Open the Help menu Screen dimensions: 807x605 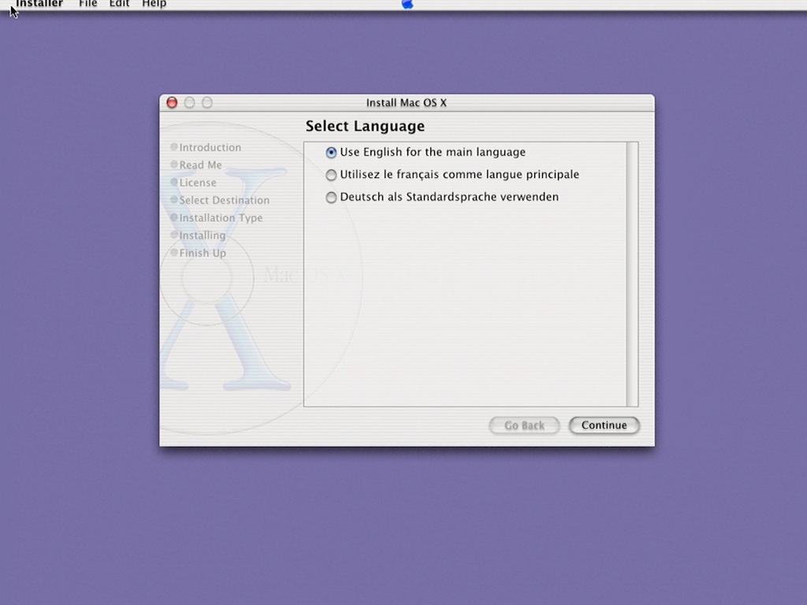coord(154,4)
